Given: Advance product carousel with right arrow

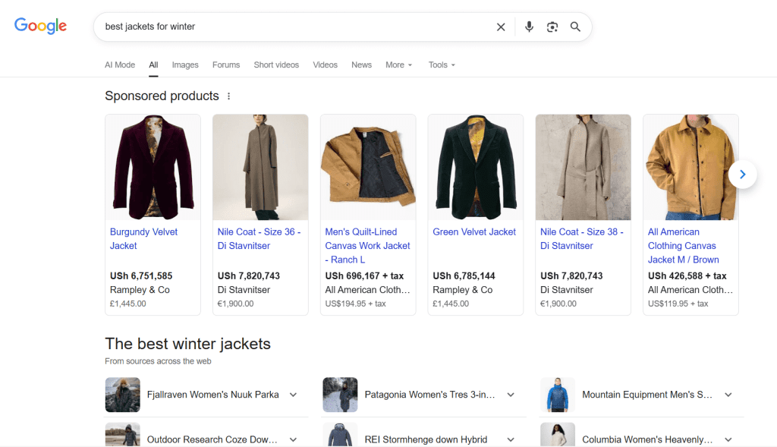Looking at the screenshot, I should coord(742,174).
